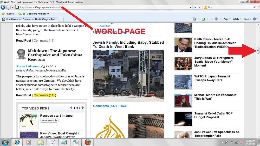Screen dimensions: 260x146
Task: Open WATCH: Japan Tsunami Sweeps Away Cars
Action: [x=212, y=78]
